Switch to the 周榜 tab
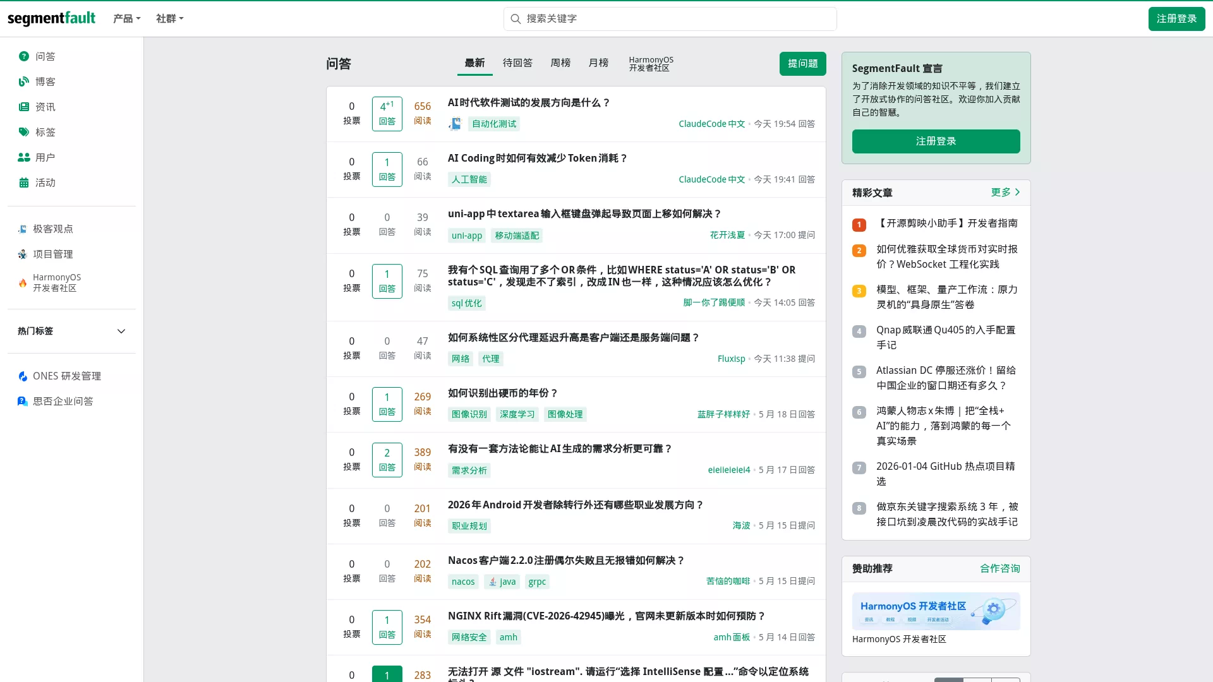Viewport: 1213px width, 682px height. point(560,63)
